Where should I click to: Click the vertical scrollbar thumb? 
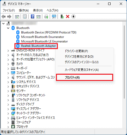124,62
